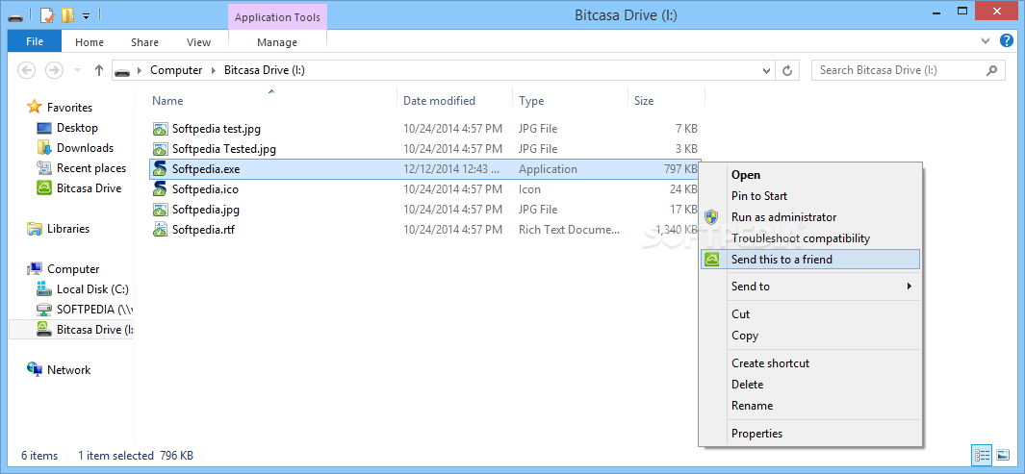Click the Softpedia.jpg file icon
Screen dimensions: 1025x474
(160, 210)
